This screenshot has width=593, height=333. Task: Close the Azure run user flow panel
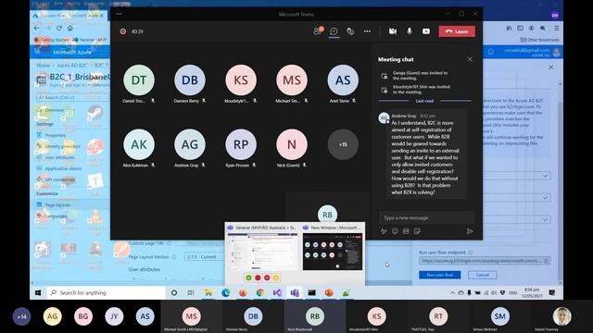[x=551, y=68]
